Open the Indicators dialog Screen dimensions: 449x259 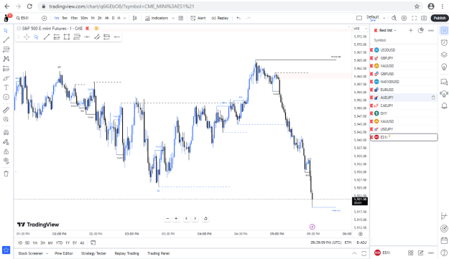(x=157, y=18)
